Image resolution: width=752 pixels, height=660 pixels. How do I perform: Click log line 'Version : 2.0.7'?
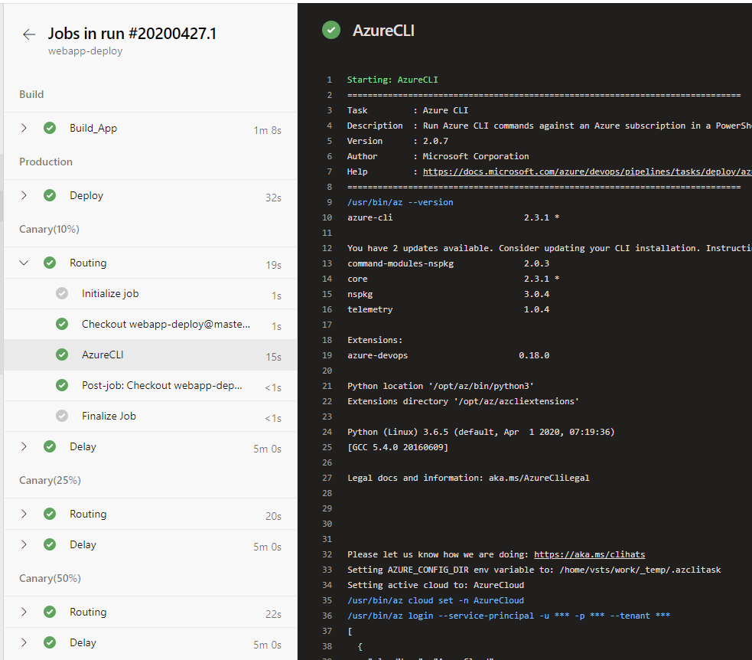tap(398, 141)
